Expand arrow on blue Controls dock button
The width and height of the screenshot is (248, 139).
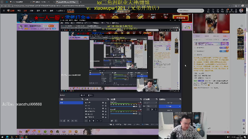pos(180,106)
